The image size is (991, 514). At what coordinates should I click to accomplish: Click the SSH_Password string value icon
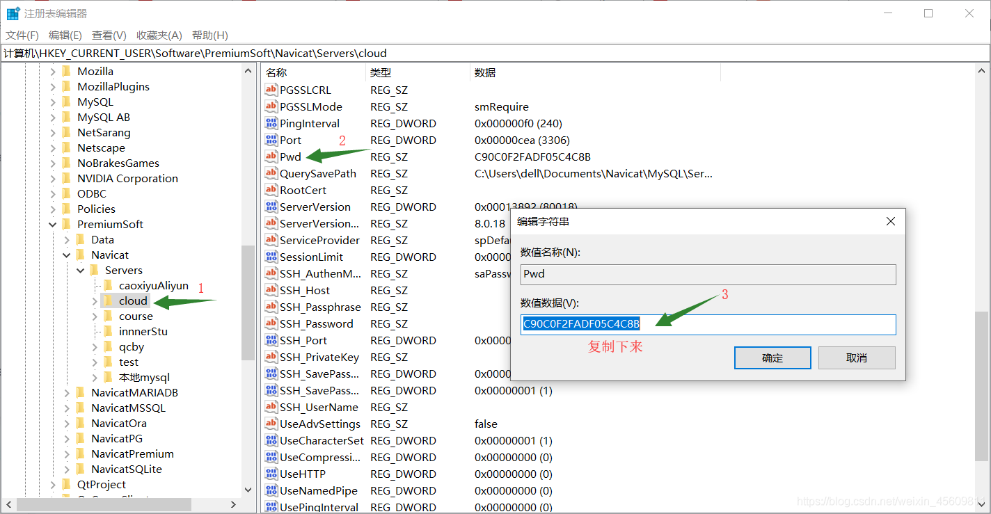click(x=271, y=323)
